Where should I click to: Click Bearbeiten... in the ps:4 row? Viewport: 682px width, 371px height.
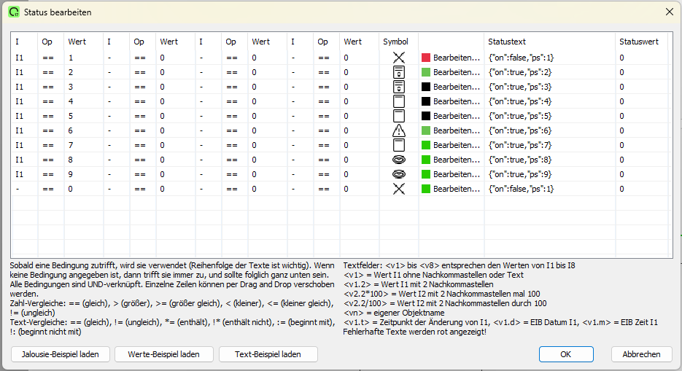coord(457,101)
